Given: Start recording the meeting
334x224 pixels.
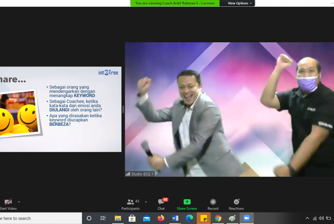Looking at the screenshot, I should click(x=213, y=204).
